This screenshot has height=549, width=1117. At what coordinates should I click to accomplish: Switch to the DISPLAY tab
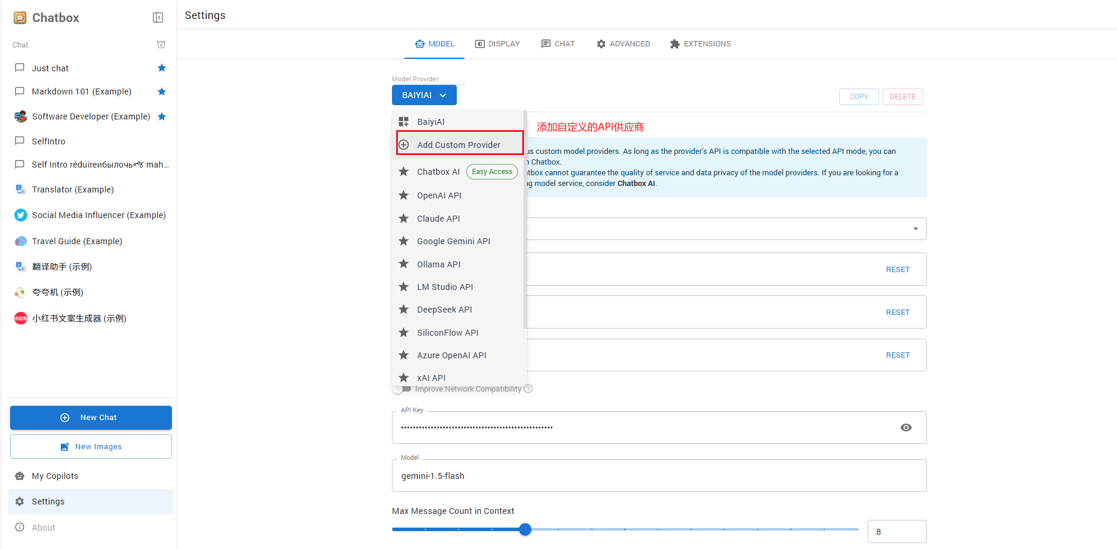point(497,44)
